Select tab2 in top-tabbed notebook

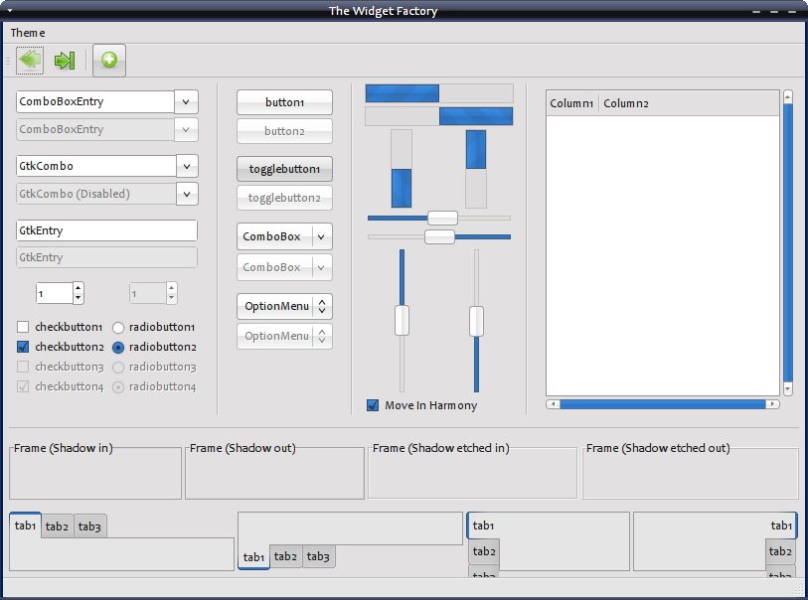tap(58, 526)
